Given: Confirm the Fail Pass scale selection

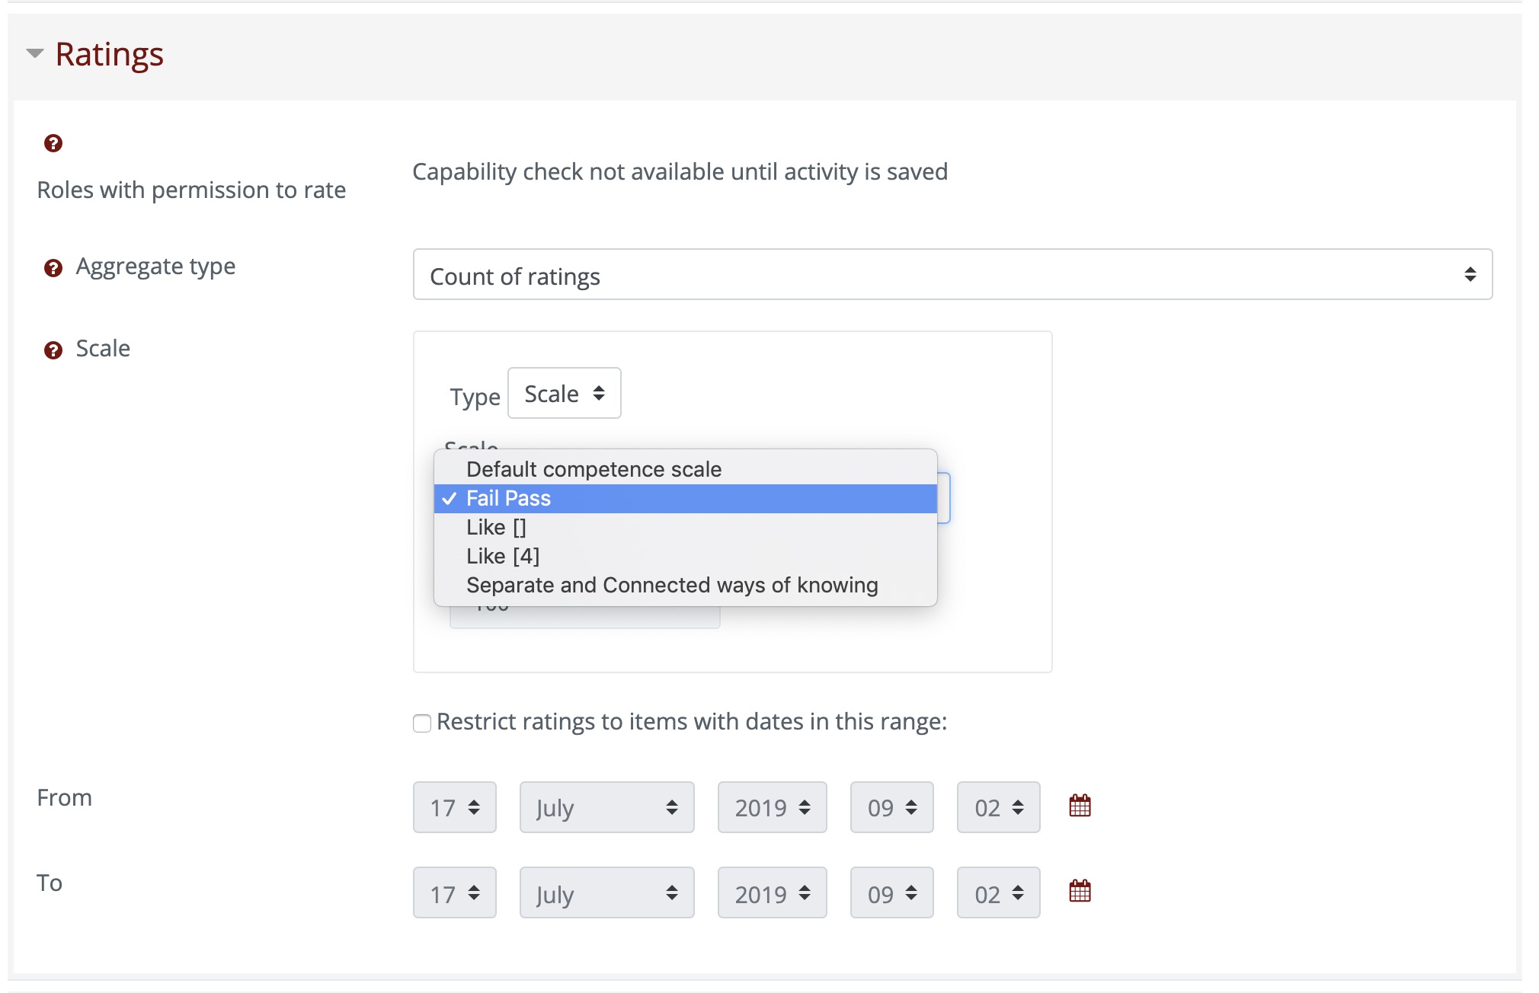Looking at the screenshot, I should coord(507,497).
